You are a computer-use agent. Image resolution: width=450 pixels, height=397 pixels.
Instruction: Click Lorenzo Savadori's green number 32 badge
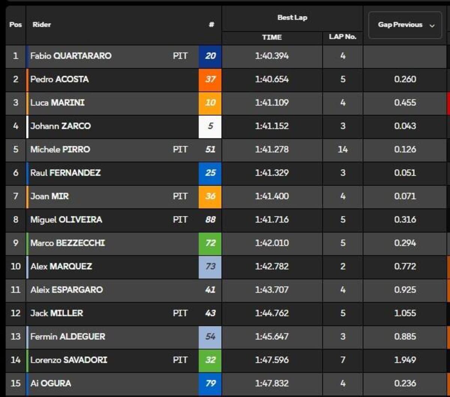[210, 360]
